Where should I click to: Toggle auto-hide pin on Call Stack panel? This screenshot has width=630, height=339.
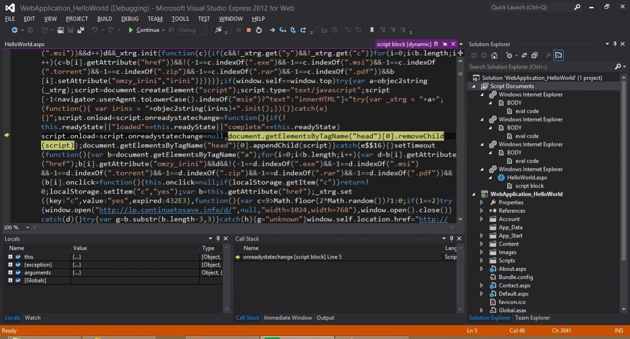[452, 239]
